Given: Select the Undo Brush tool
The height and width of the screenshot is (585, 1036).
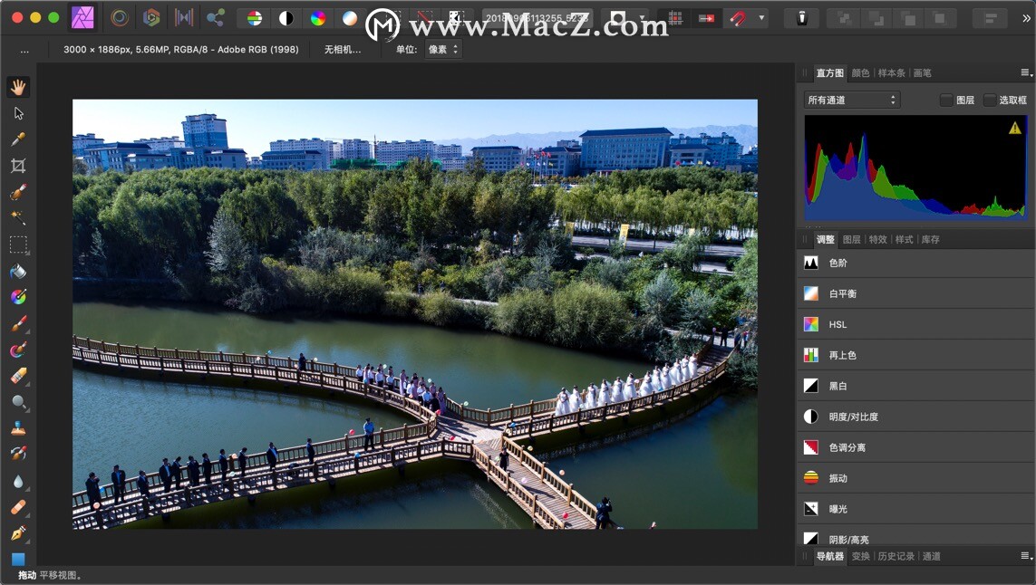Looking at the screenshot, I should (x=18, y=454).
